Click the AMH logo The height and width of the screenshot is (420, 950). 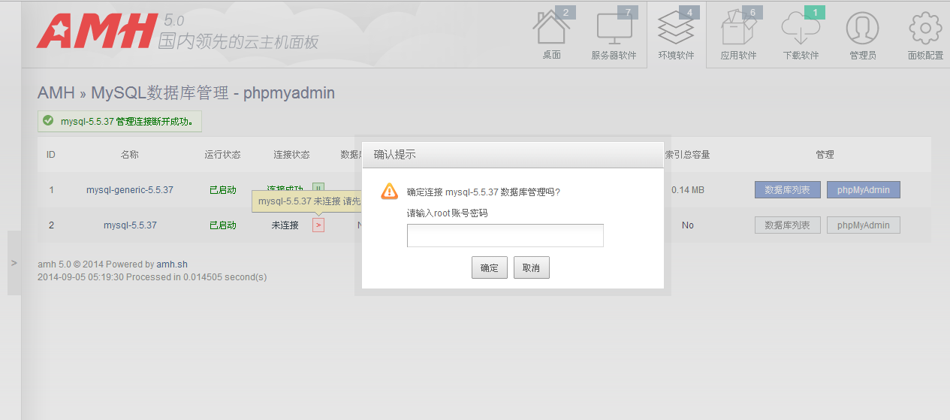(x=97, y=31)
